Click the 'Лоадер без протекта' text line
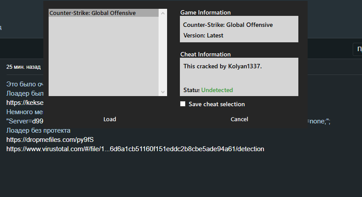 (x=38, y=130)
